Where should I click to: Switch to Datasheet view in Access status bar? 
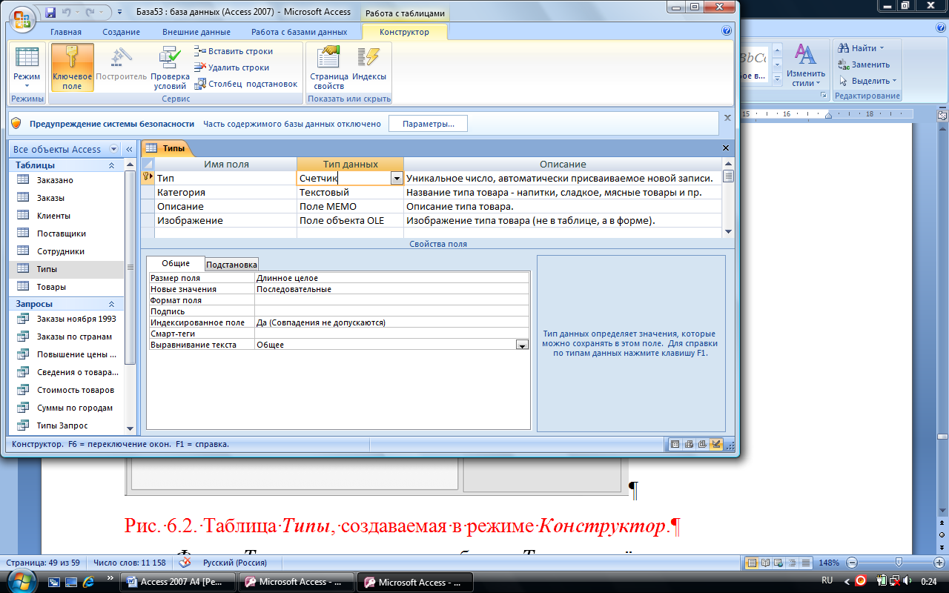pyautogui.click(x=675, y=444)
